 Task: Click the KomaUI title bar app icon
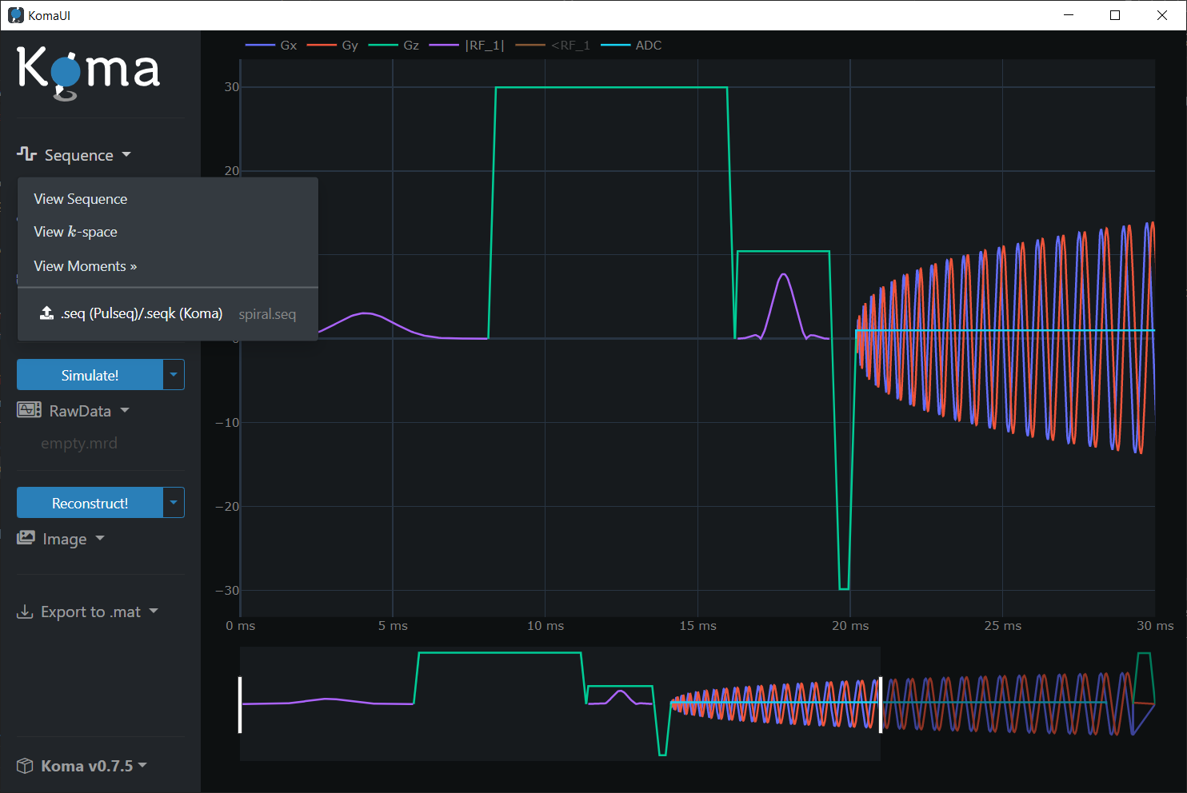click(15, 15)
